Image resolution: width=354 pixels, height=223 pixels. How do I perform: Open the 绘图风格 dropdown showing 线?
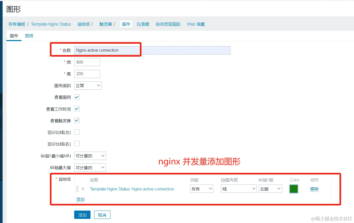click(239, 189)
